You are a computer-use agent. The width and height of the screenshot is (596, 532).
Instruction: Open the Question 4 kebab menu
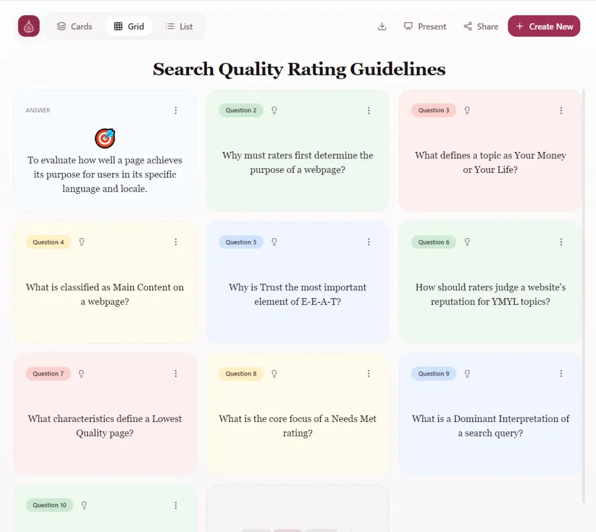click(x=176, y=242)
